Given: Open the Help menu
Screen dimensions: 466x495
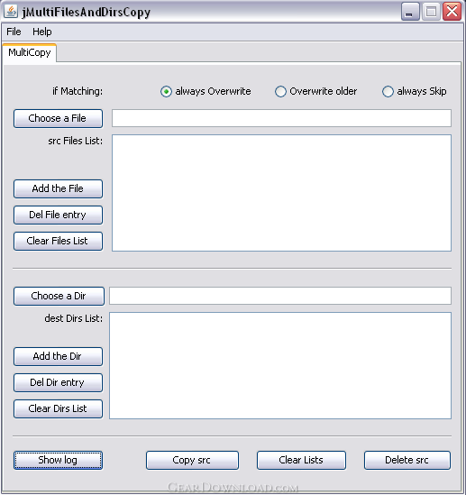Looking at the screenshot, I should pyautogui.click(x=42, y=32).
